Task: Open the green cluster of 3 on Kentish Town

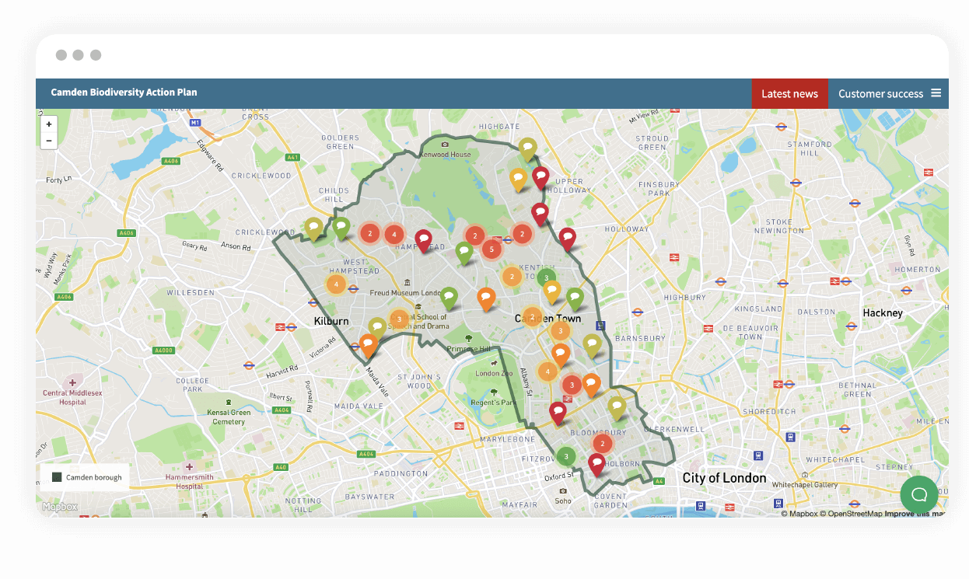Action: (x=547, y=277)
